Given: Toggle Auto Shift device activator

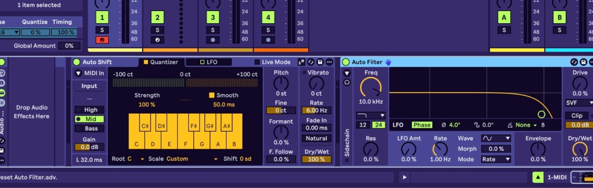Looking at the screenshot, I should point(77,62).
